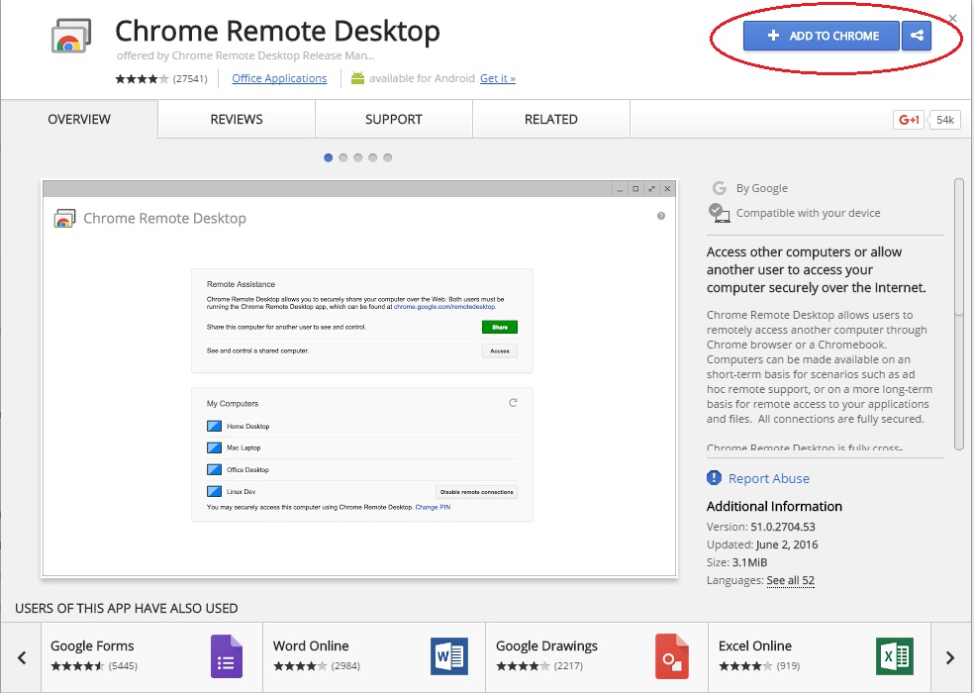Screen dimensions: 974x693
Task: Show the next related apps
Action: [950, 657]
